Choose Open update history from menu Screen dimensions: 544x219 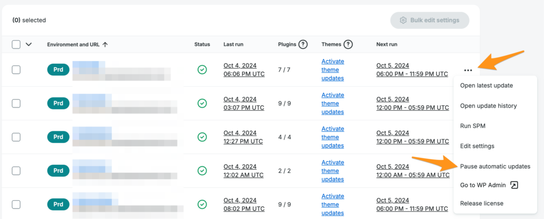(x=488, y=106)
